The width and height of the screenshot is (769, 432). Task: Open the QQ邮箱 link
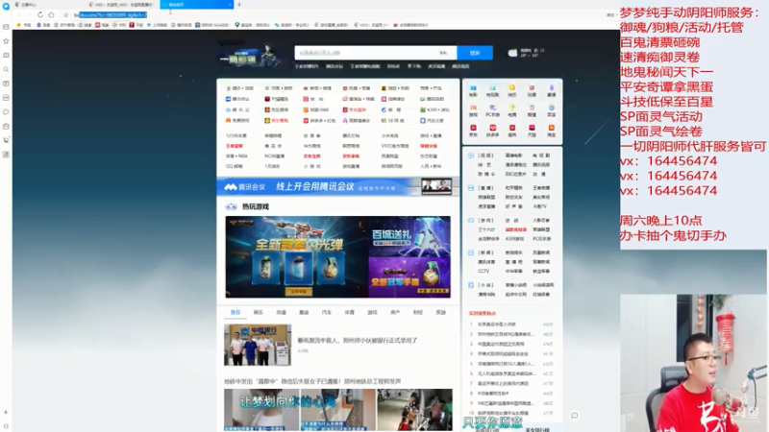click(x=234, y=166)
